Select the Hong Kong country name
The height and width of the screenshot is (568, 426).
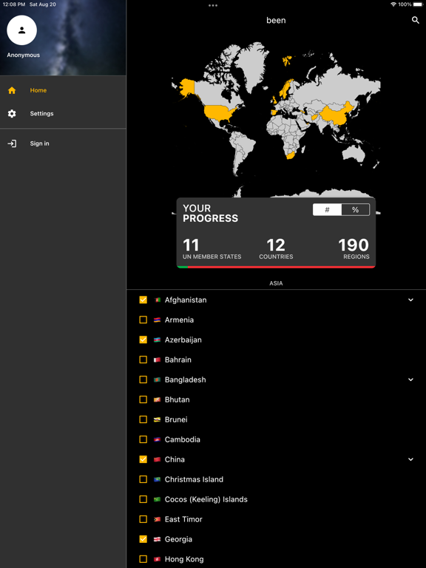pos(184,559)
